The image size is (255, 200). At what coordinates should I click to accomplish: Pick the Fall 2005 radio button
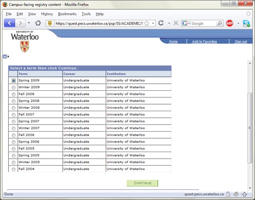click(x=14, y=148)
